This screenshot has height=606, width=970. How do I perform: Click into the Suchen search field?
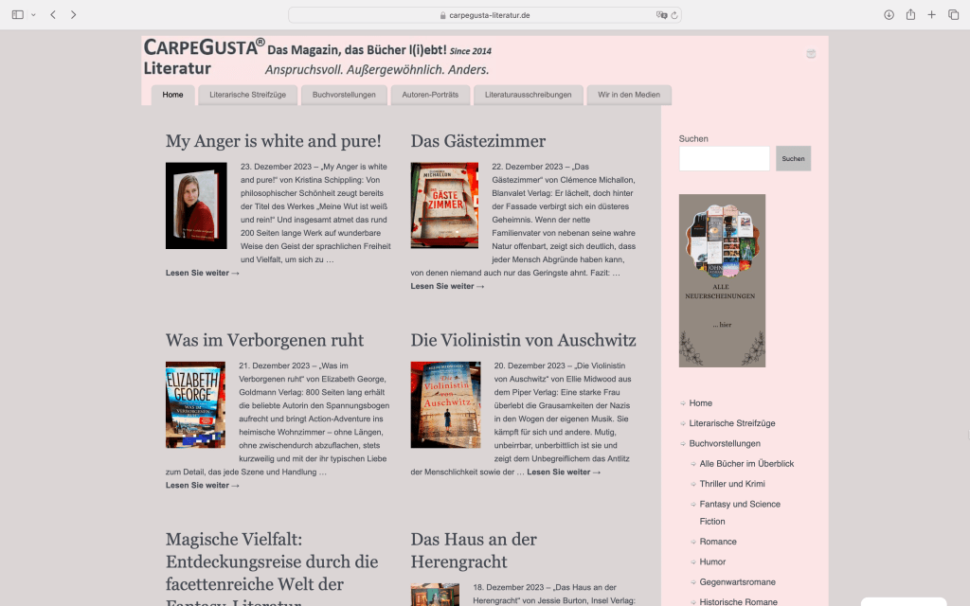724,158
